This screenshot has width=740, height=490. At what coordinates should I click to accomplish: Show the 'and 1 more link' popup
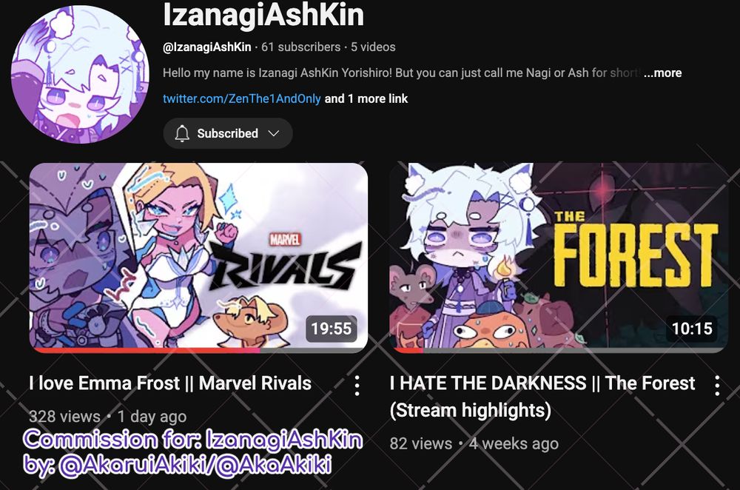click(366, 98)
